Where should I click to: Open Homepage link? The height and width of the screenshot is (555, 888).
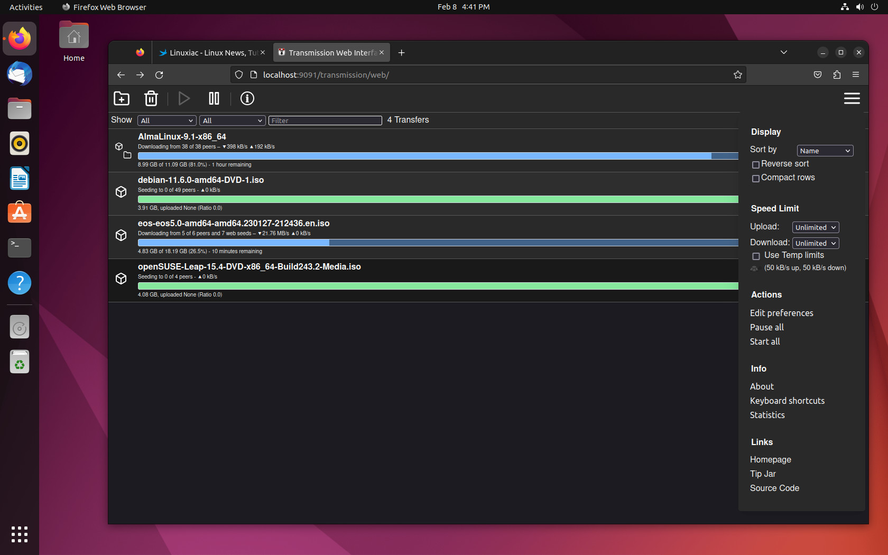[x=770, y=459]
